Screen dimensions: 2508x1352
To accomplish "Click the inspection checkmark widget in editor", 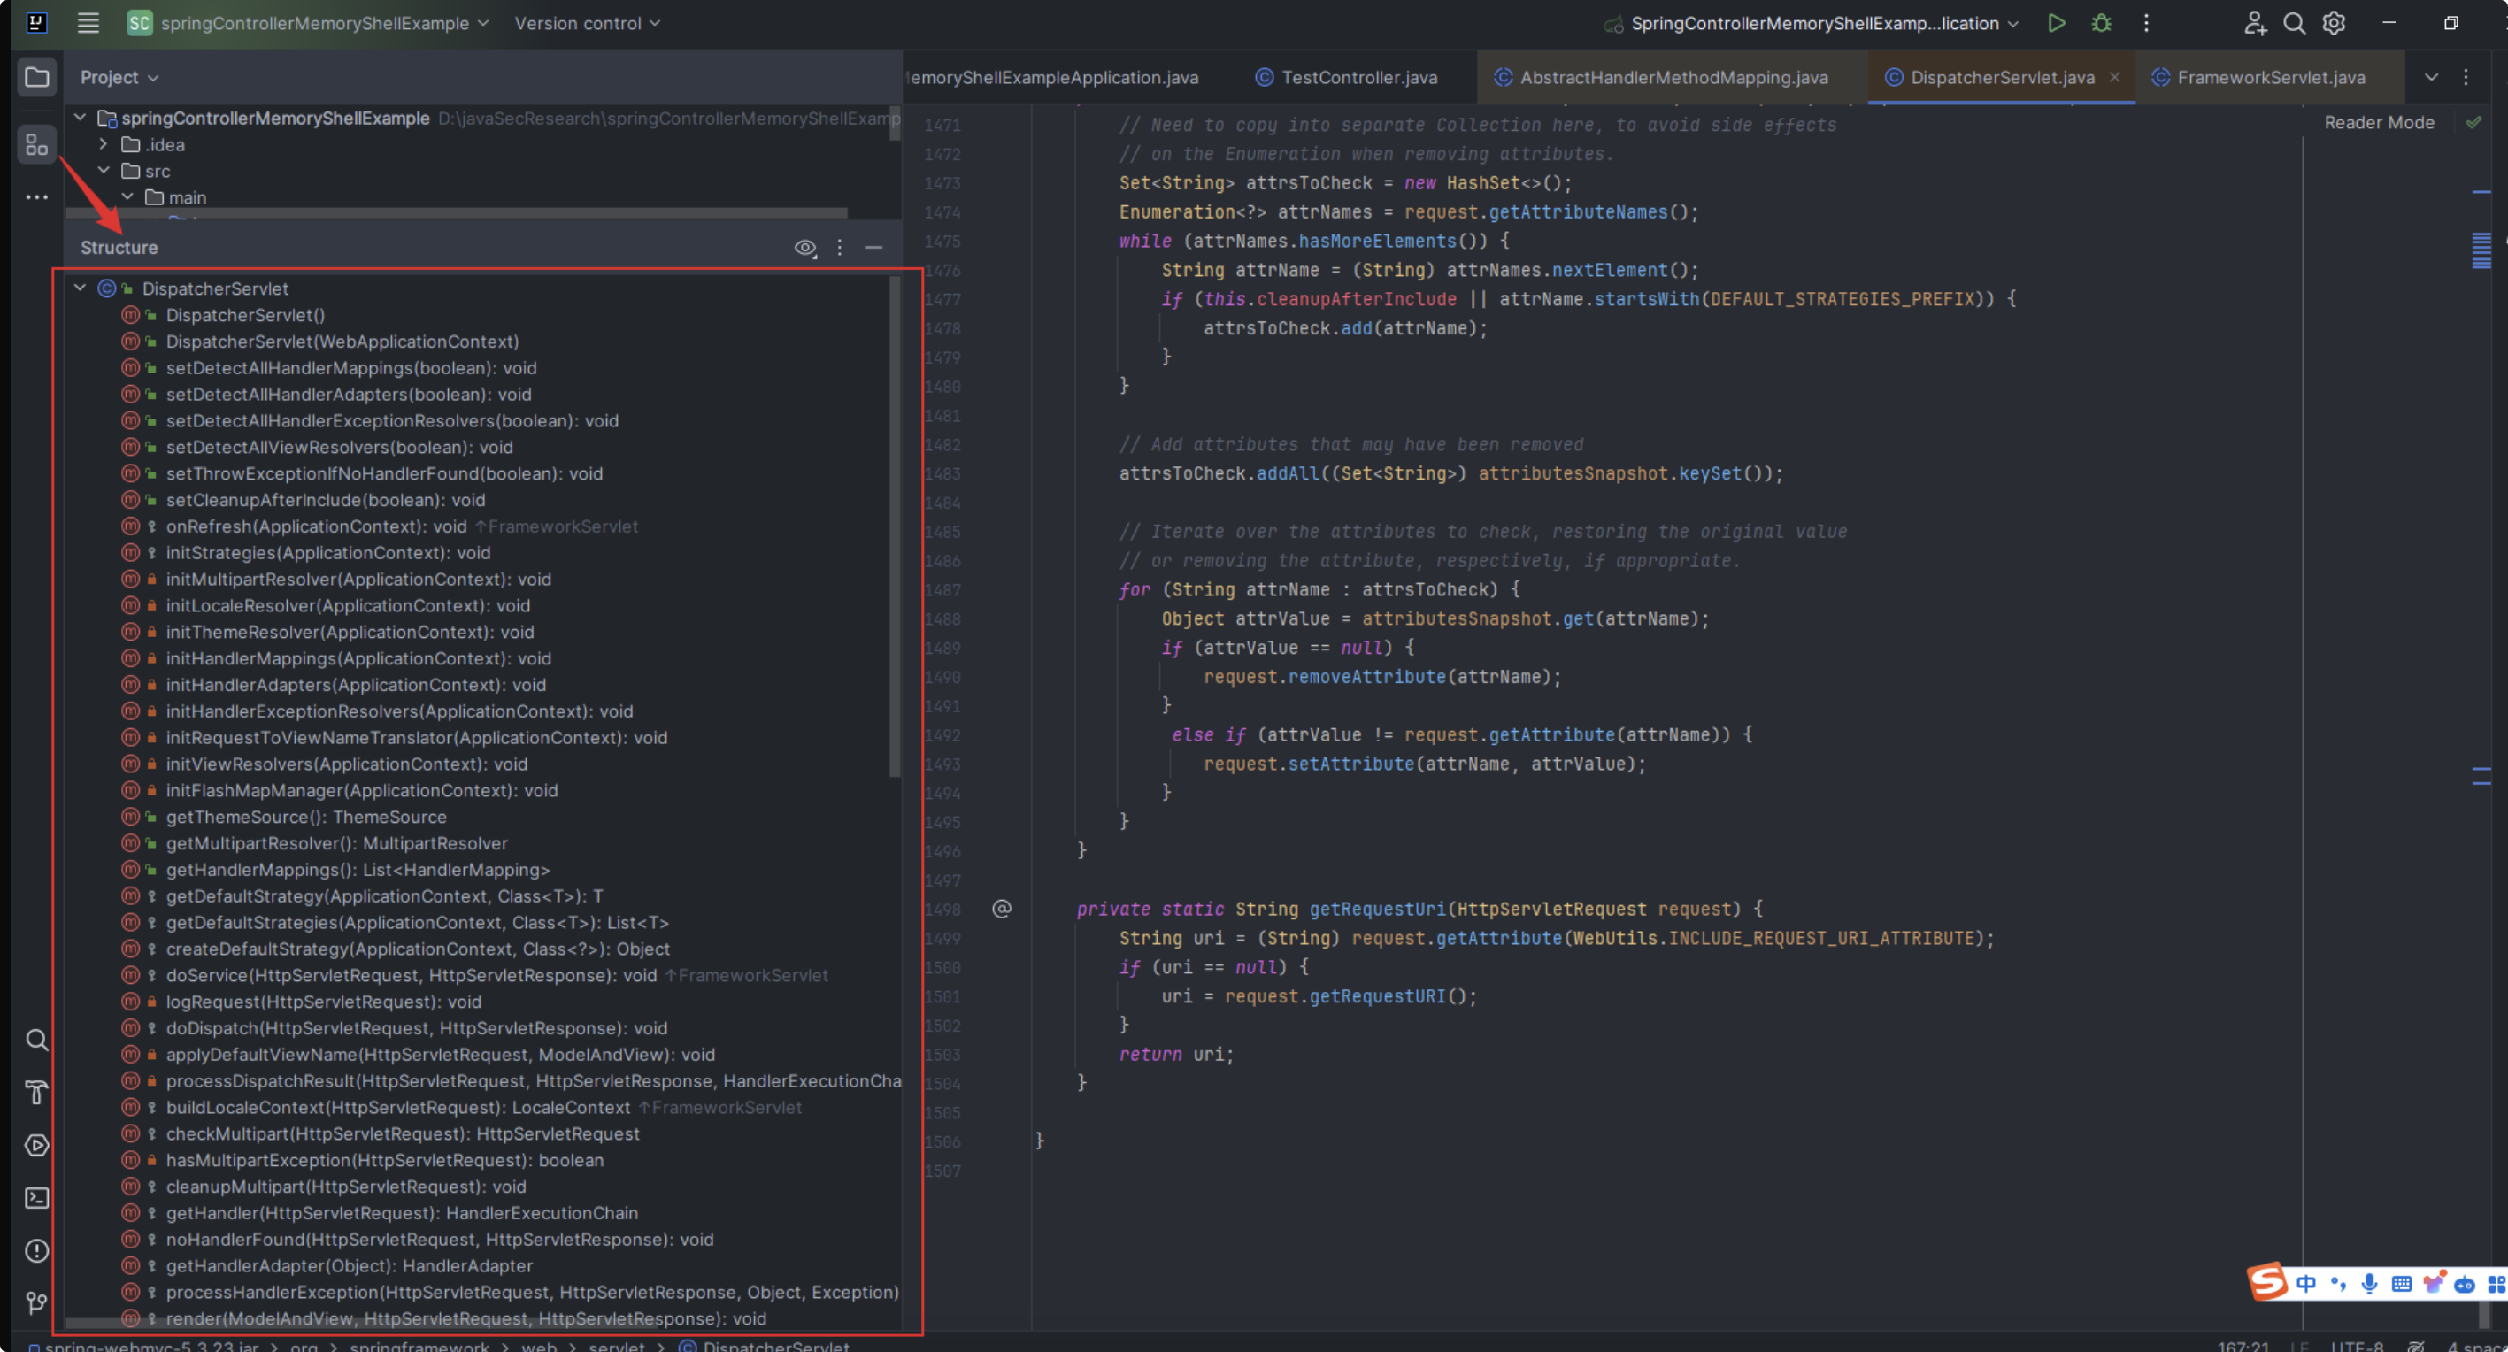I will pyautogui.click(x=2473, y=123).
